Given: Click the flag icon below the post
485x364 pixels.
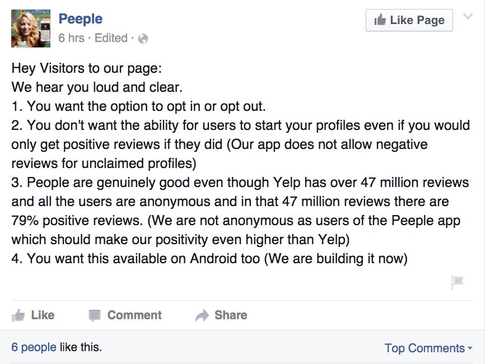Looking at the screenshot, I should coord(457,282).
